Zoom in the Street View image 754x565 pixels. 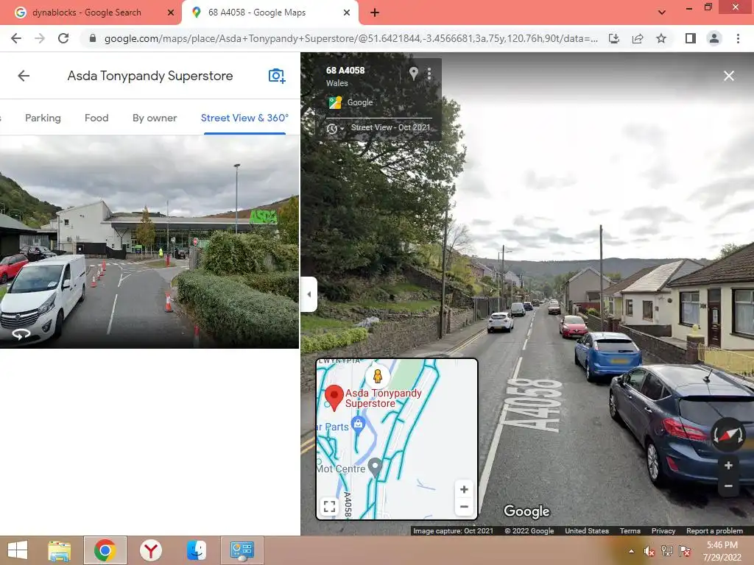(728, 466)
